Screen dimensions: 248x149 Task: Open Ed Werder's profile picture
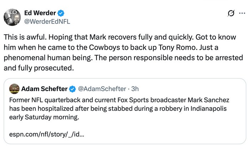12,17
